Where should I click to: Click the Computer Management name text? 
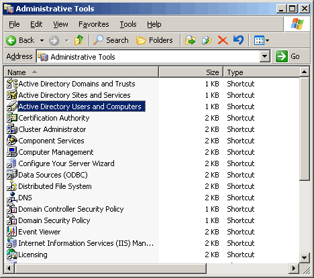(x=56, y=152)
